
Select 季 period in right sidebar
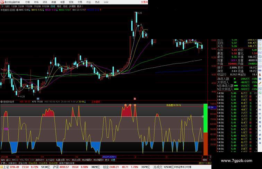(260, 139)
